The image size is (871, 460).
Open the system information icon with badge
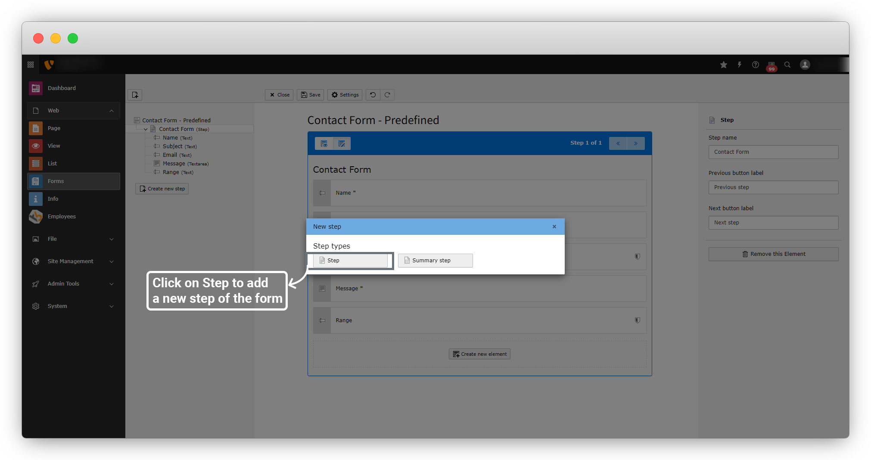click(x=771, y=65)
